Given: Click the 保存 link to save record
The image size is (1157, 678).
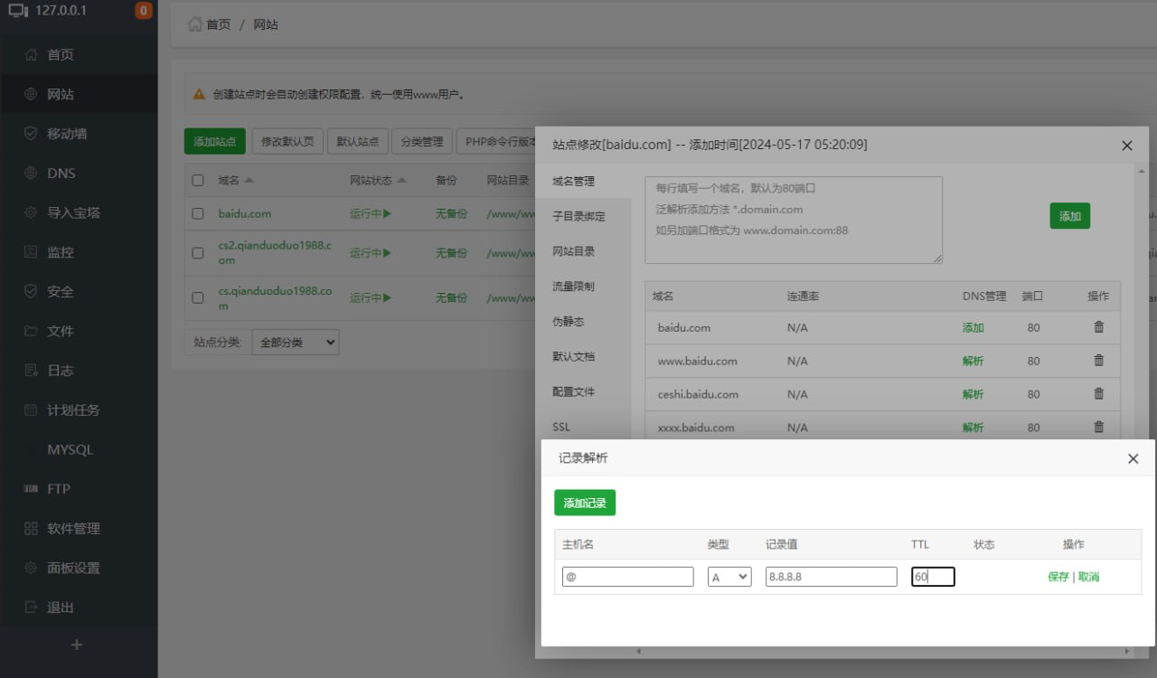Looking at the screenshot, I should coord(1058,577).
